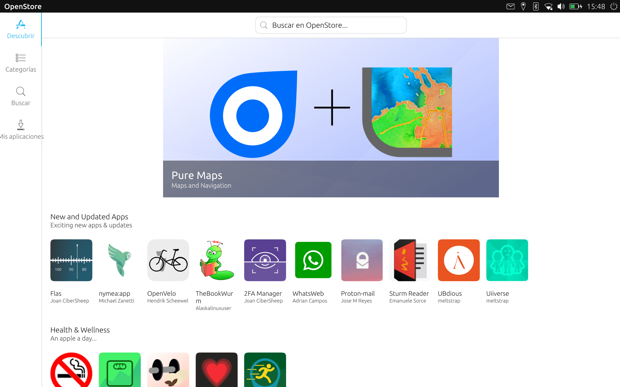Open the WhatsWeb app icon
The height and width of the screenshot is (387, 620).
point(313,260)
